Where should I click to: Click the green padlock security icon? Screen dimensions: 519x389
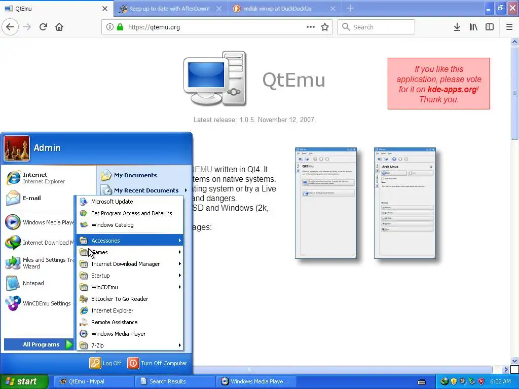120,27
